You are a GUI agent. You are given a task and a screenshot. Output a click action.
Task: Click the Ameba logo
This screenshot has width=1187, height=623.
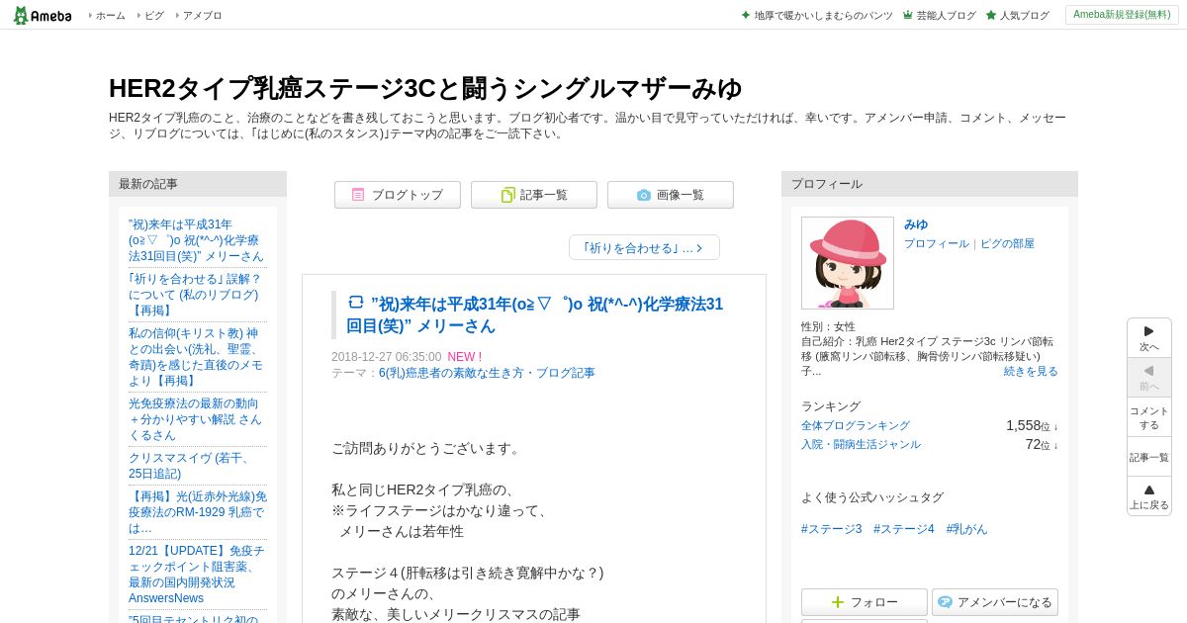tap(43, 15)
